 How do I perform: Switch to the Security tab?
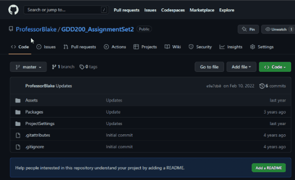200,47
